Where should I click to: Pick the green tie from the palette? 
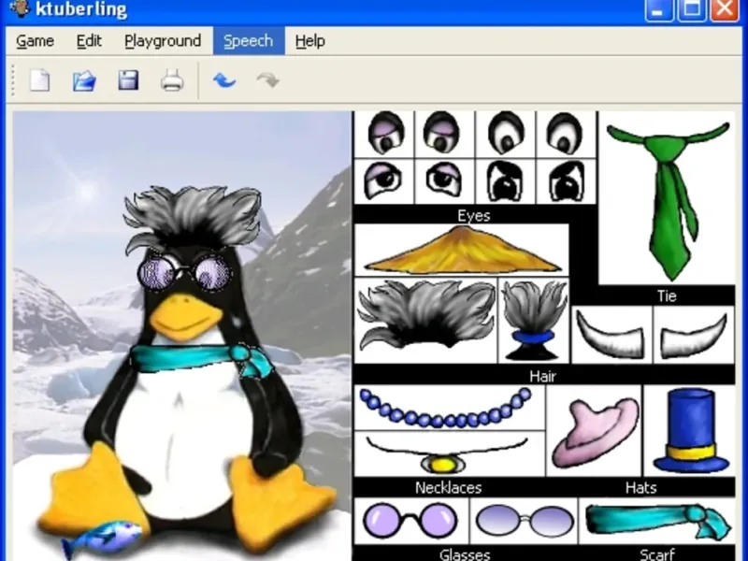point(668,200)
